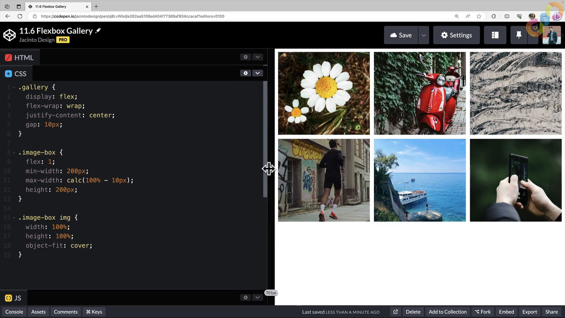The image size is (565, 318).
Task: Click the Delete button
Action: (413, 312)
